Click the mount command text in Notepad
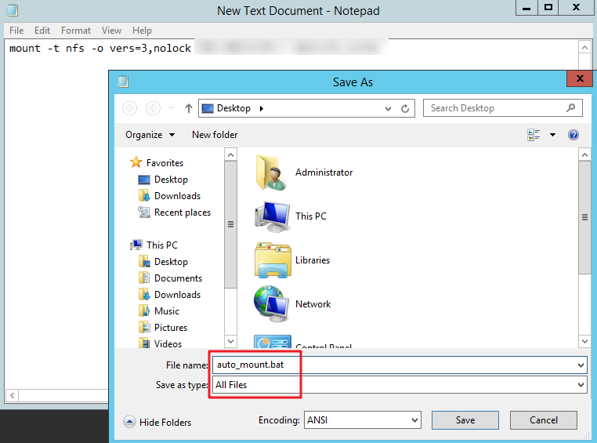Screen dimensions: 597x443 click(100, 49)
